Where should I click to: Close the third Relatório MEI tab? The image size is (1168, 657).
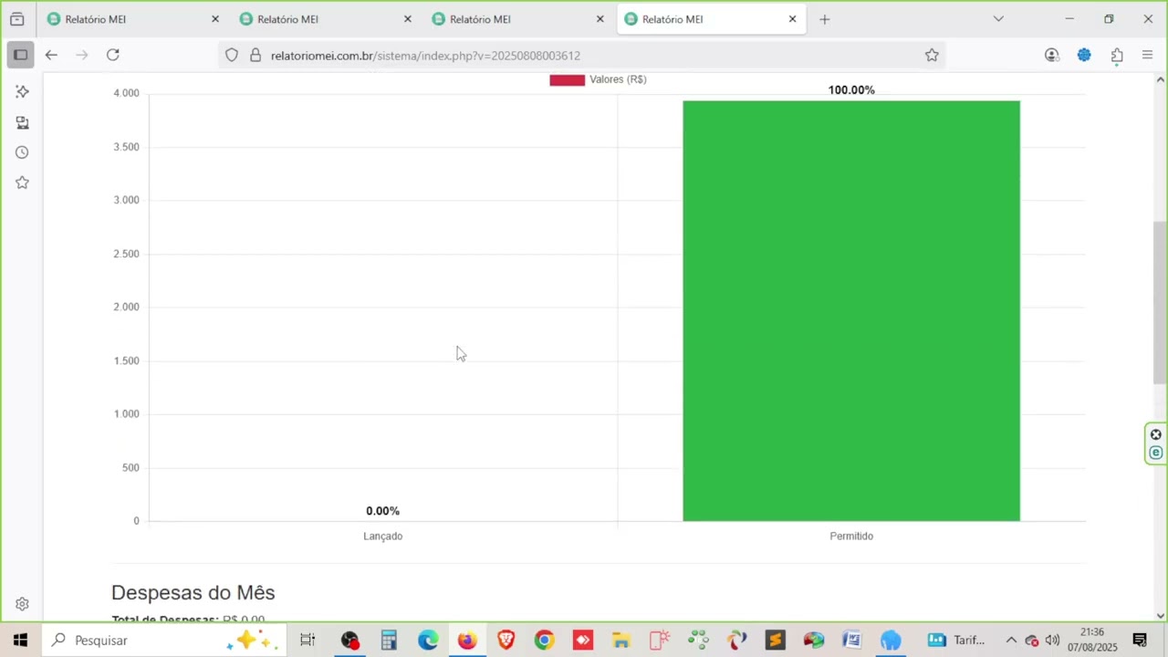coord(600,19)
